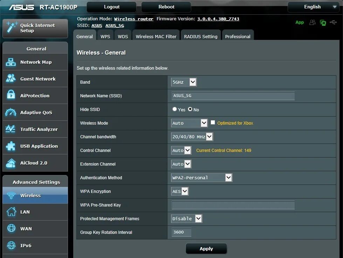Click the AiCloud 2.0 cloud icon
343x258 pixels.
(11, 163)
